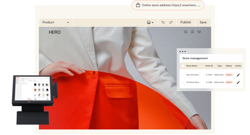Viewport: 250px width, 135px height.
Task: Click the HERO store logo
Action: (55, 32)
